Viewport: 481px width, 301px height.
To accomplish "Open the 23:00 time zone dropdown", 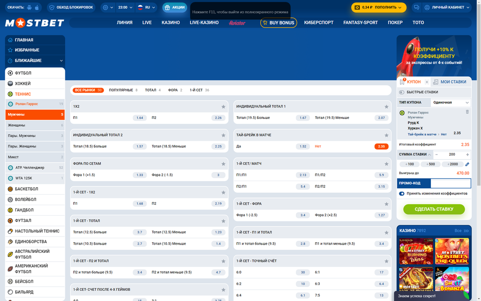I will pos(126,7).
